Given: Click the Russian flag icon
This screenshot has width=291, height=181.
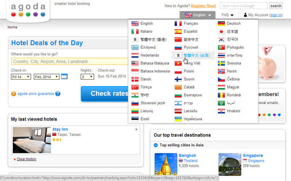Looking at the screenshot, I should coord(178,48).
